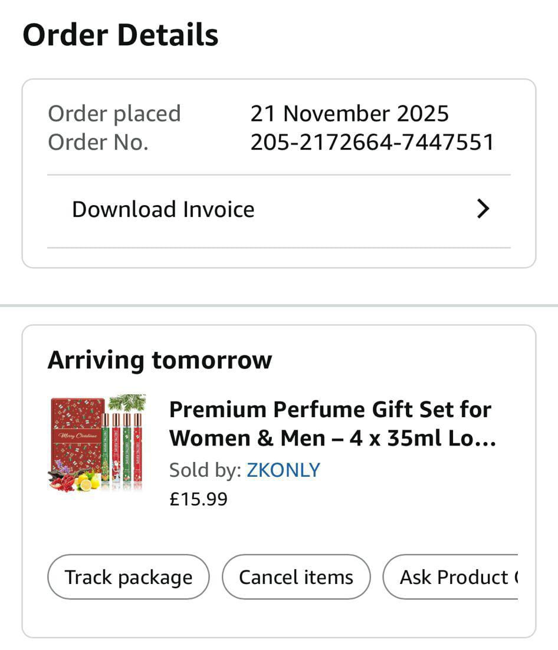Click the £15.99 item price
The height and width of the screenshot is (650, 558).
[x=198, y=499]
